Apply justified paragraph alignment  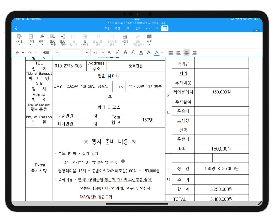(171, 53)
